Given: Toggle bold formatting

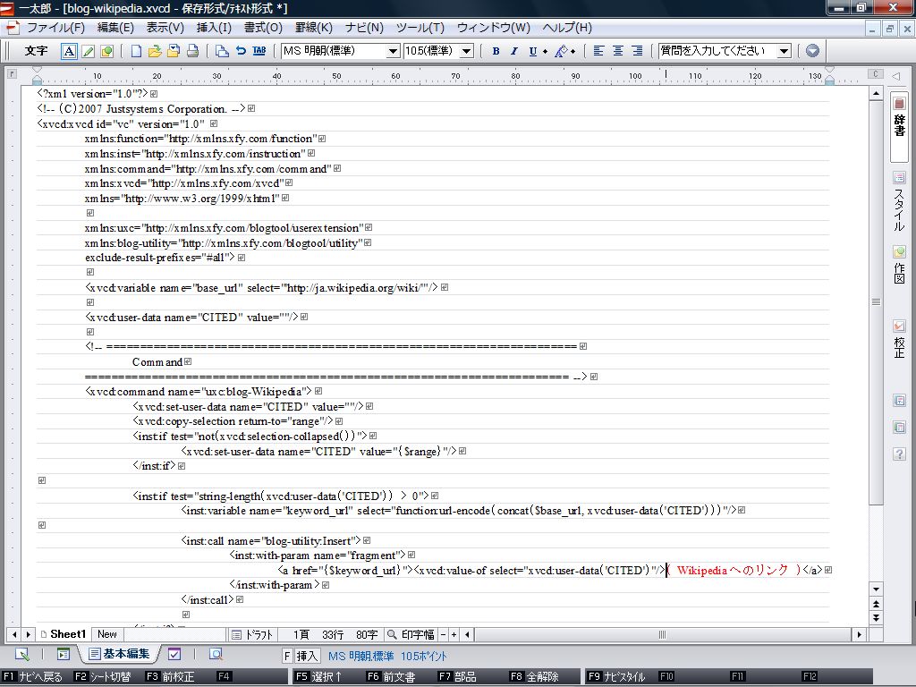Looking at the screenshot, I should 496,51.
